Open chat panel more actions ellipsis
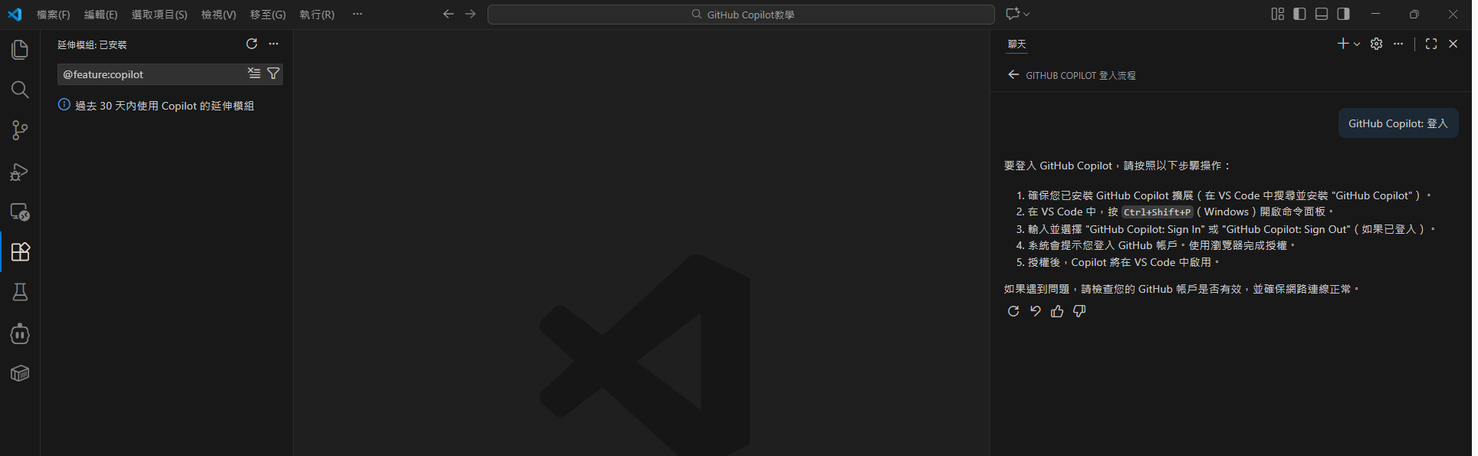 coord(1398,44)
